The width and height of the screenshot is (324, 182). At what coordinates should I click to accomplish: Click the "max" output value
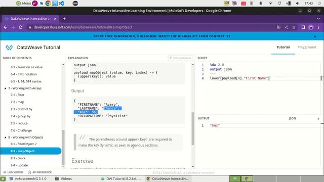pos(215,125)
